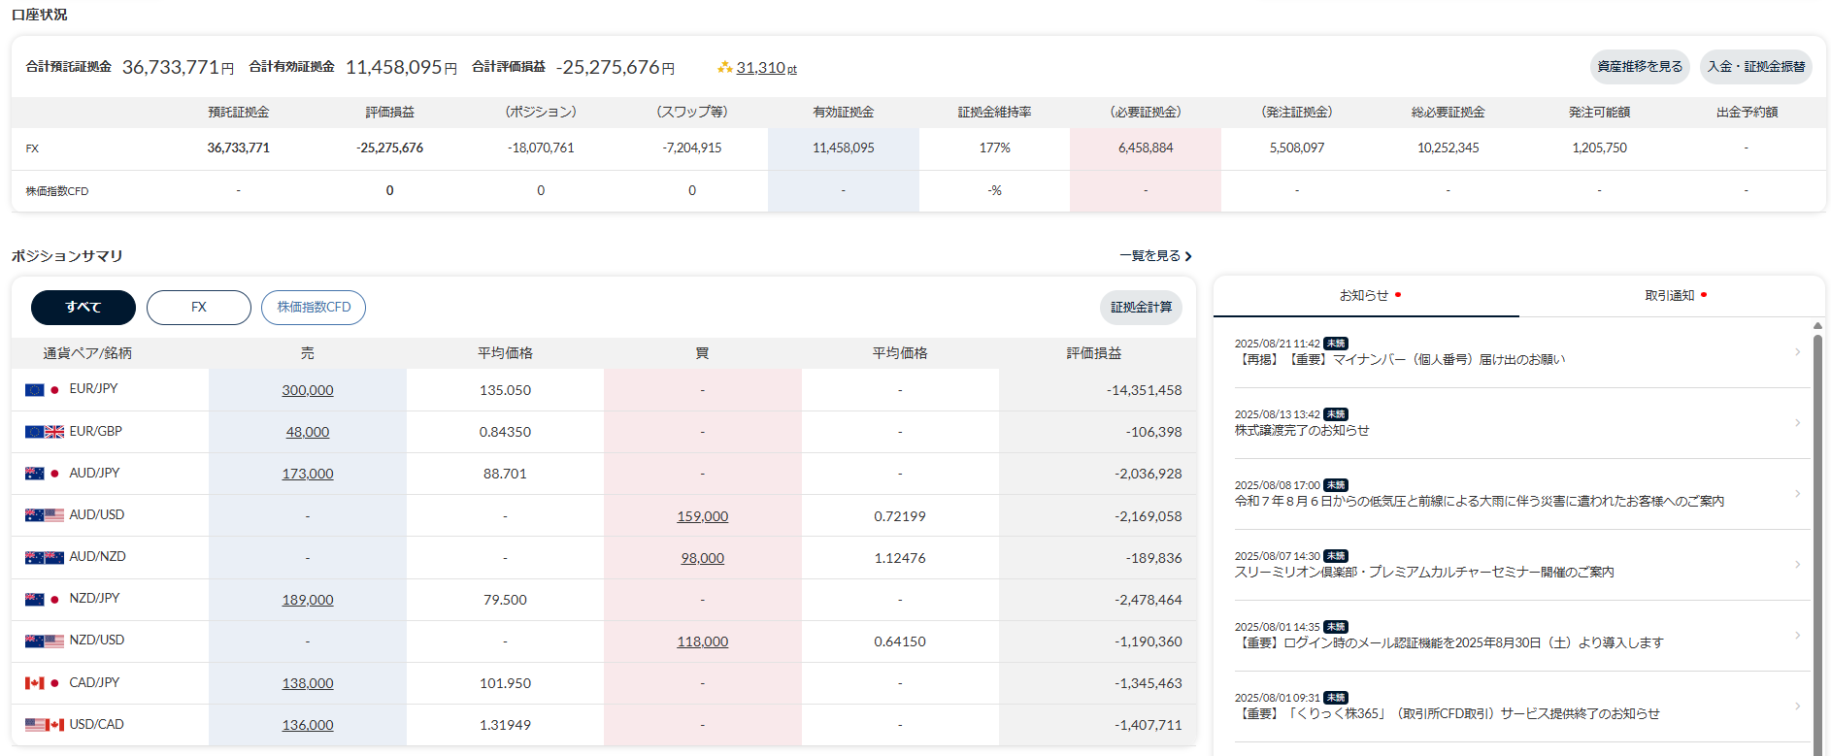Click the USD/CAD flag icon
1831x756 pixels.
click(45, 725)
